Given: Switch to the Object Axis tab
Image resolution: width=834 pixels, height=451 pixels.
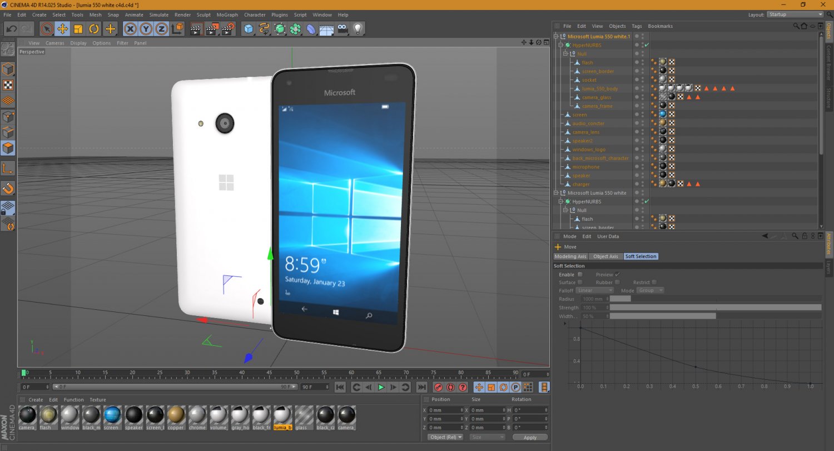Looking at the screenshot, I should 605,256.
